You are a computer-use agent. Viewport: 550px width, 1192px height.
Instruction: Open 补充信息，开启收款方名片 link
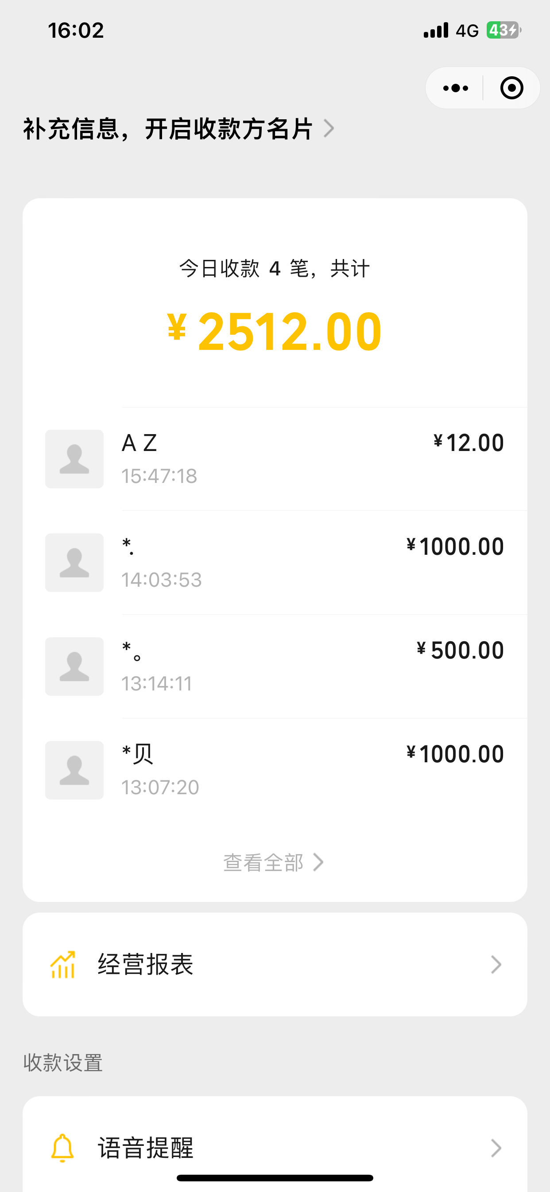tap(168, 129)
